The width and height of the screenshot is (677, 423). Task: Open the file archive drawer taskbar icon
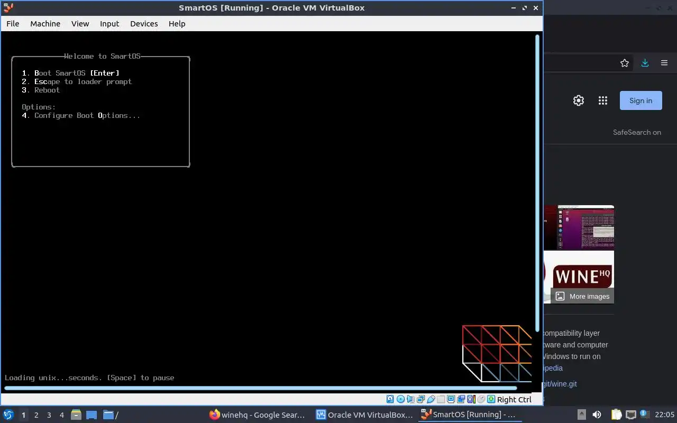[x=76, y=415]
